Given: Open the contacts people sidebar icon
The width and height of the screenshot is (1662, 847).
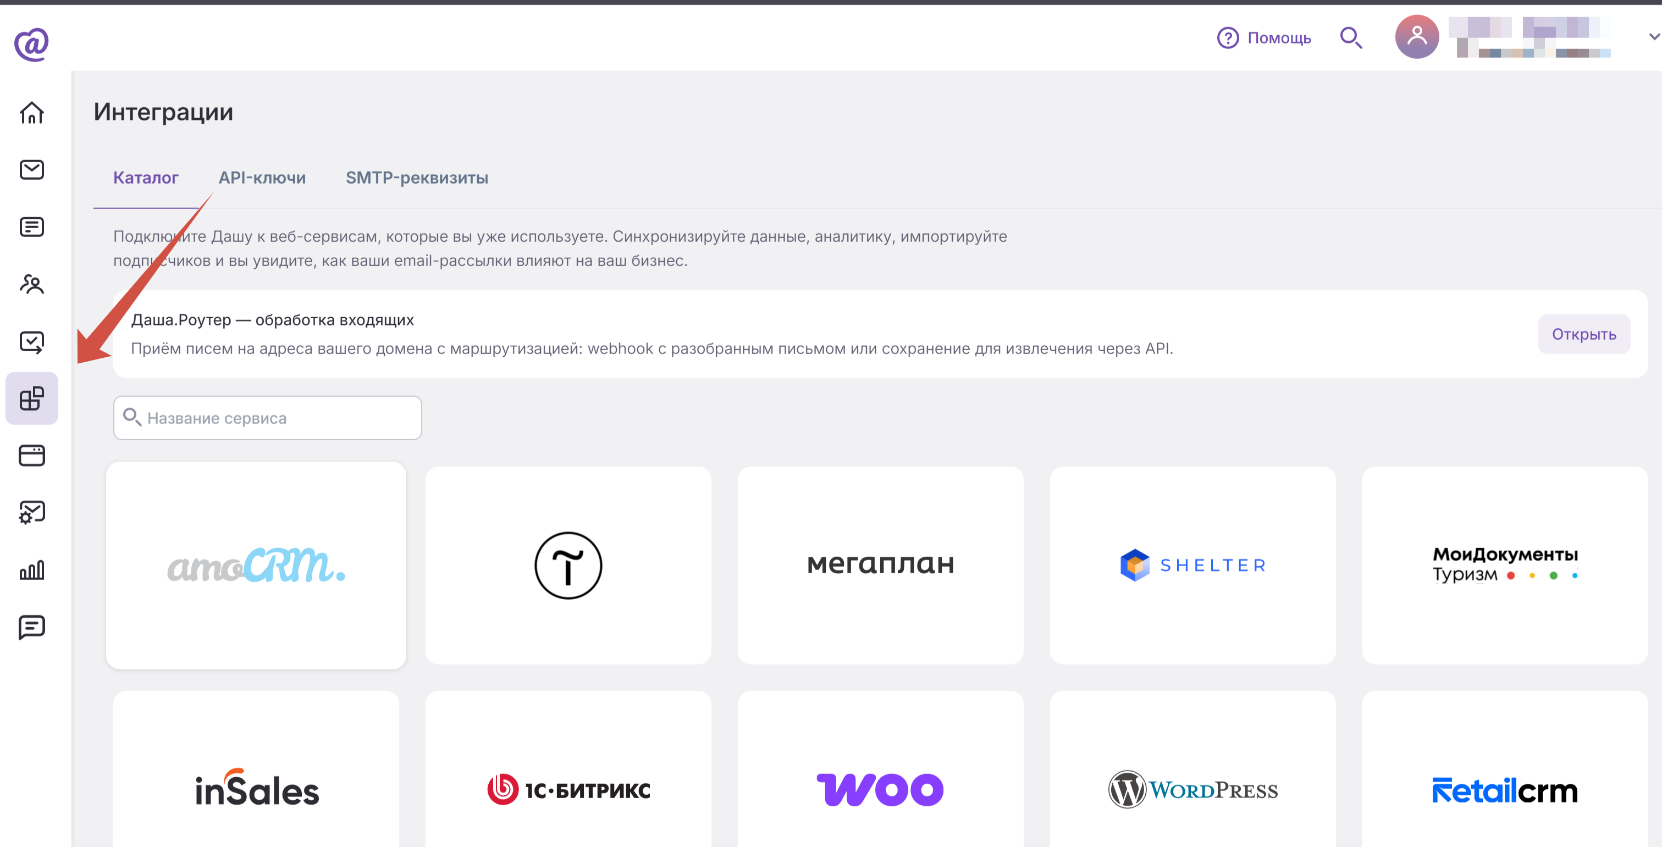Looking at the screenshot, I should pos(32,284).
